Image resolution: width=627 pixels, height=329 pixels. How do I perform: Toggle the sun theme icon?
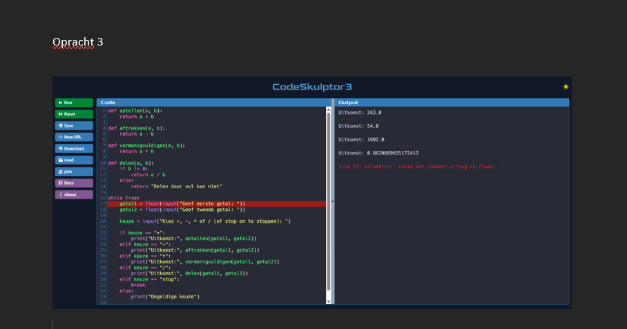[x=566, y=87]
